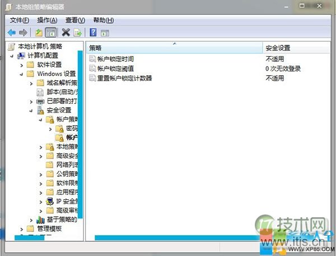Open the 查看(V) menu
This screenshot has height=256, width=336.
pos(75,20)
